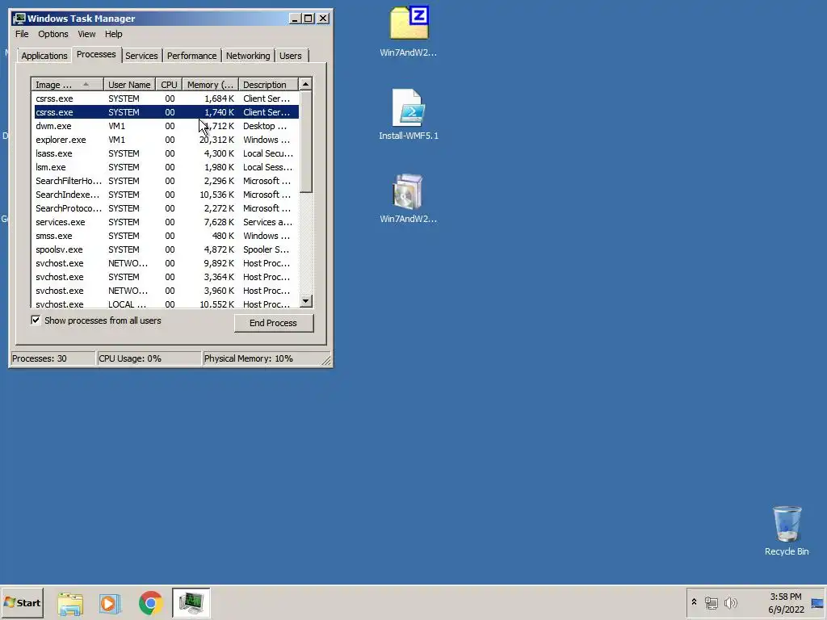The height and width of the screenshot is (620, 827).
Task: Select the Processes tab
Action: coord(96,54)
